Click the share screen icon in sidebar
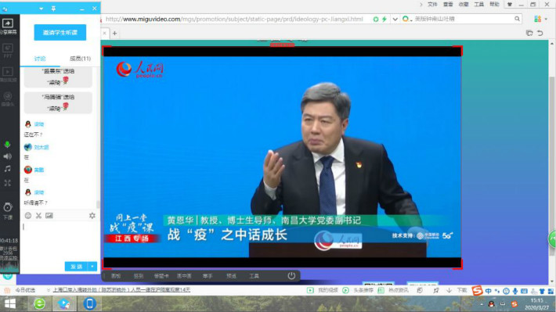 [8, 23]
